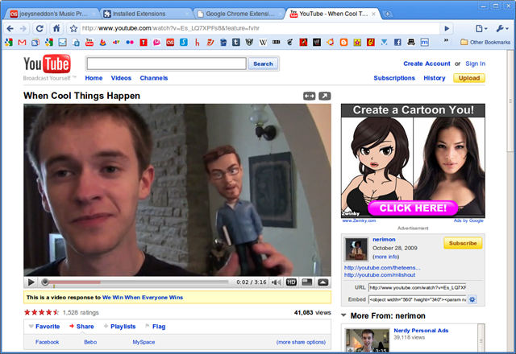Play the video with the play button
Viewport: 516px width, 354px height.
point(31,282)
